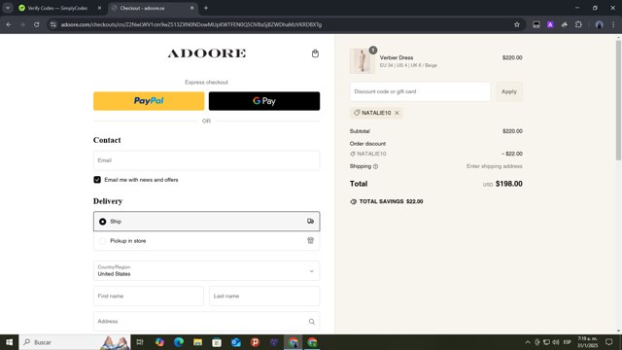
Task: Click the TOTAL SAVINGS $22.00 text
Action: coord(391,201)
